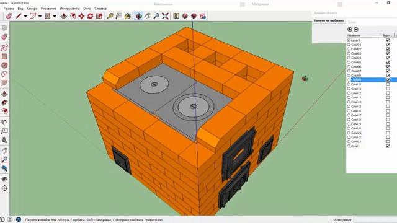Click the Измерения measurements input field
Screen dimensions: 397x223
375,220
